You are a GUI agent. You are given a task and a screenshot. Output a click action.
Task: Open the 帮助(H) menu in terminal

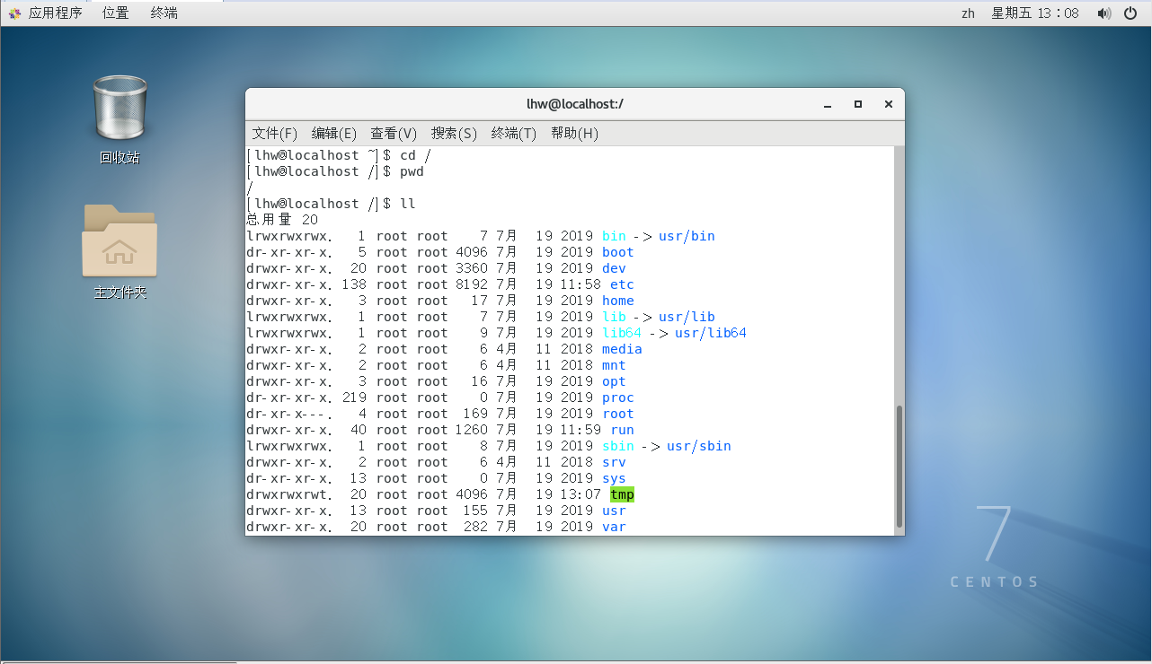point(574,134)
